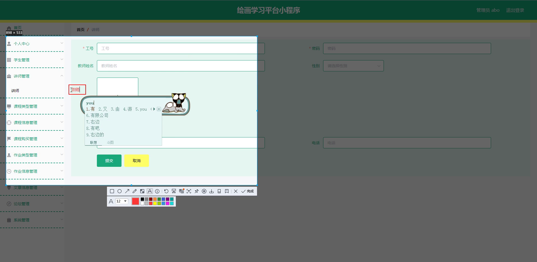Select the ellipse drawing tool
This screenshot has height=262, width=537.
click(120, 191)
